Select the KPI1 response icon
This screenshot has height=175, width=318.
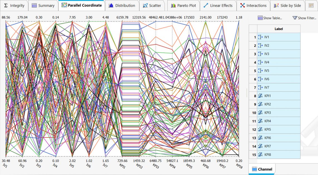(260, 96)
